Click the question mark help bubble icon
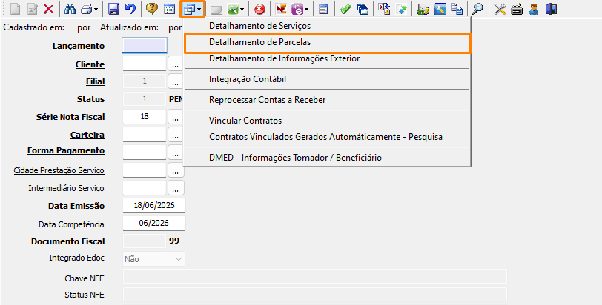Image resolution: width=602 pixels, height=305 pixels. (x=152, y=9)
